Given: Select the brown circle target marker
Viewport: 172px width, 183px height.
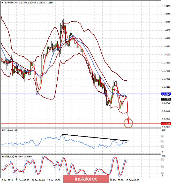Looking at the screenshot, I should click(129, 123).
